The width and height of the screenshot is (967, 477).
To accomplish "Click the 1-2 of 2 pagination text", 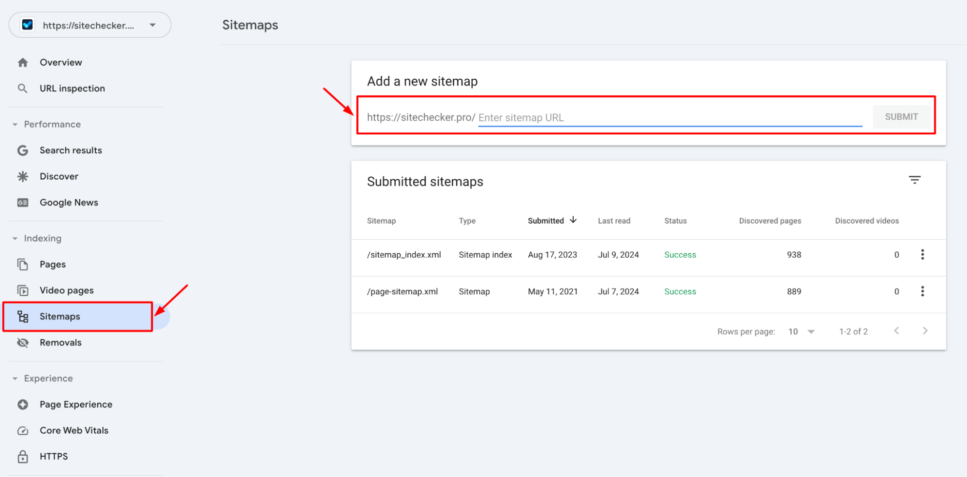I will pyautogui.click(x=853, y=332).
